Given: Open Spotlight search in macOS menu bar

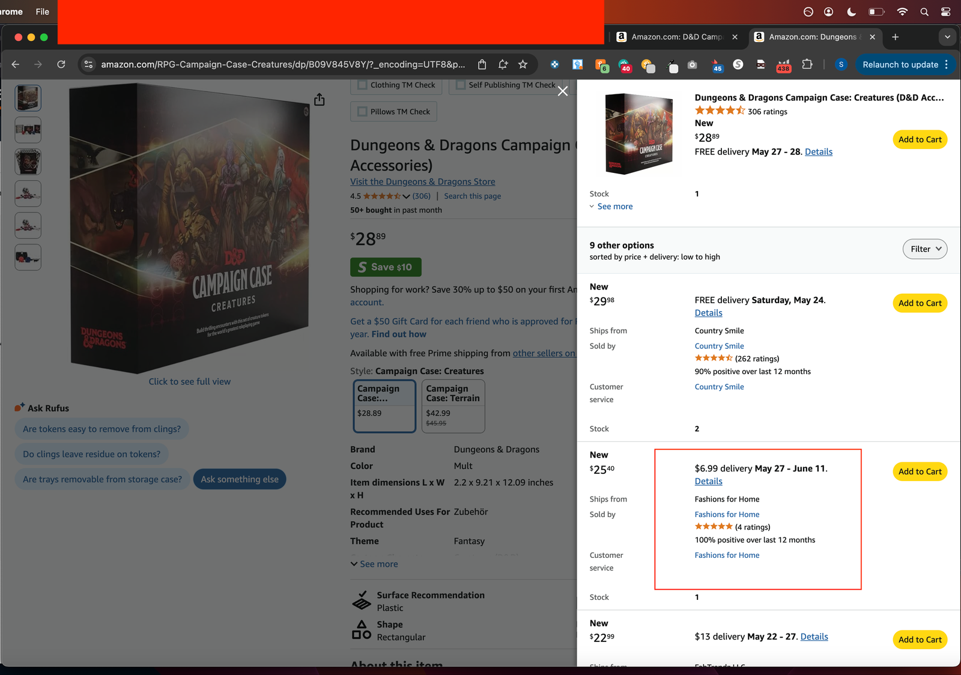Looking at the screenshot, I should pos(924,11).
